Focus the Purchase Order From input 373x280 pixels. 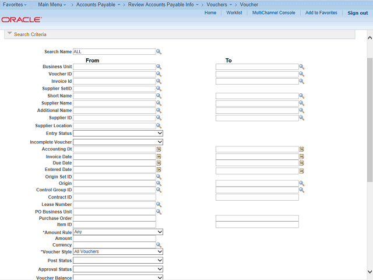(114, 218)
